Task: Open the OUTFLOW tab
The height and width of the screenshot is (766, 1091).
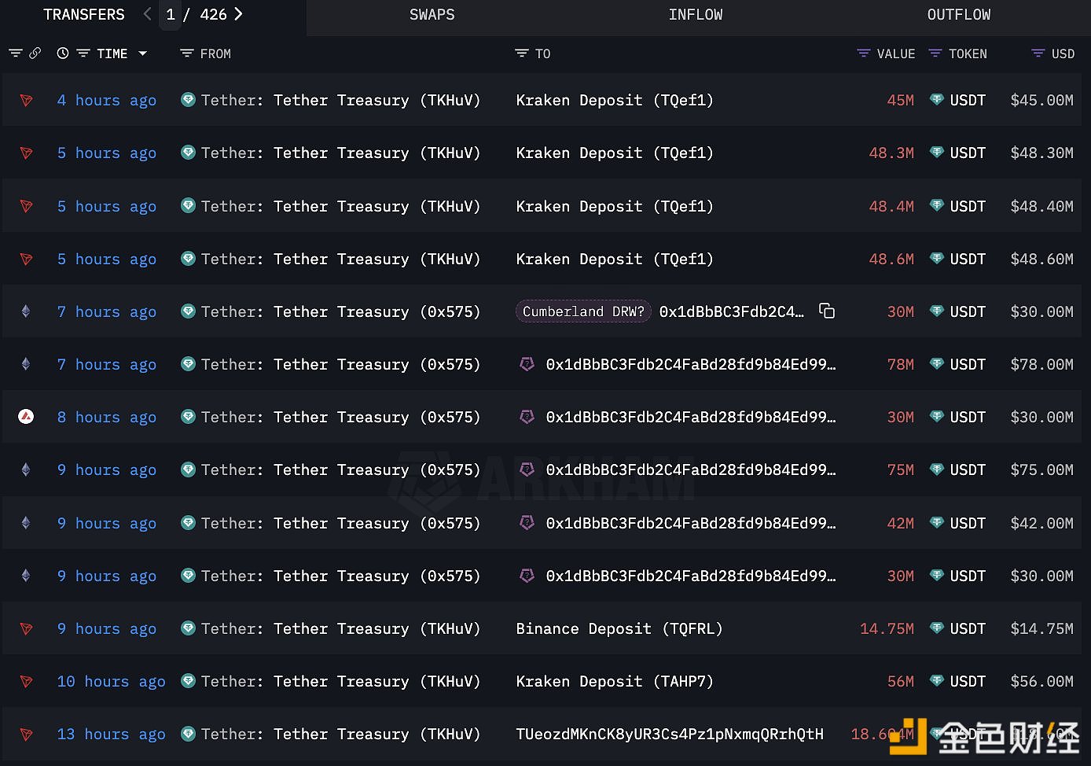Action: (x=958, y=15)
